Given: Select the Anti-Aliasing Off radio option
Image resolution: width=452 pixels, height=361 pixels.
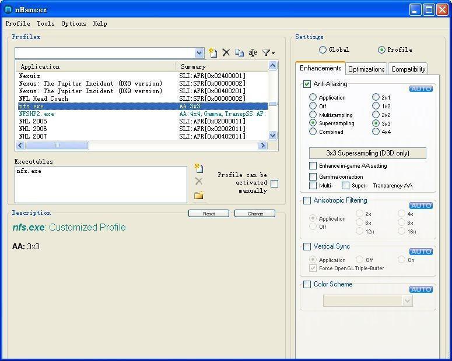Looking at the screenshot, I should tap(313, 105).
